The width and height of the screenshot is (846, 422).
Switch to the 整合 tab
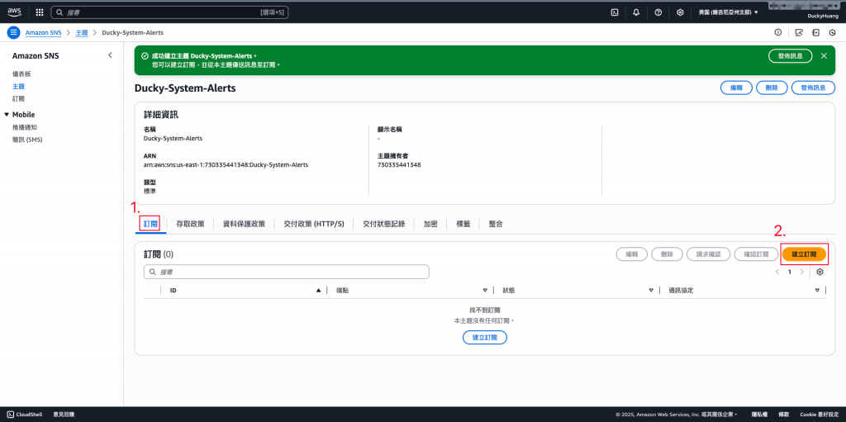point(496,224)
